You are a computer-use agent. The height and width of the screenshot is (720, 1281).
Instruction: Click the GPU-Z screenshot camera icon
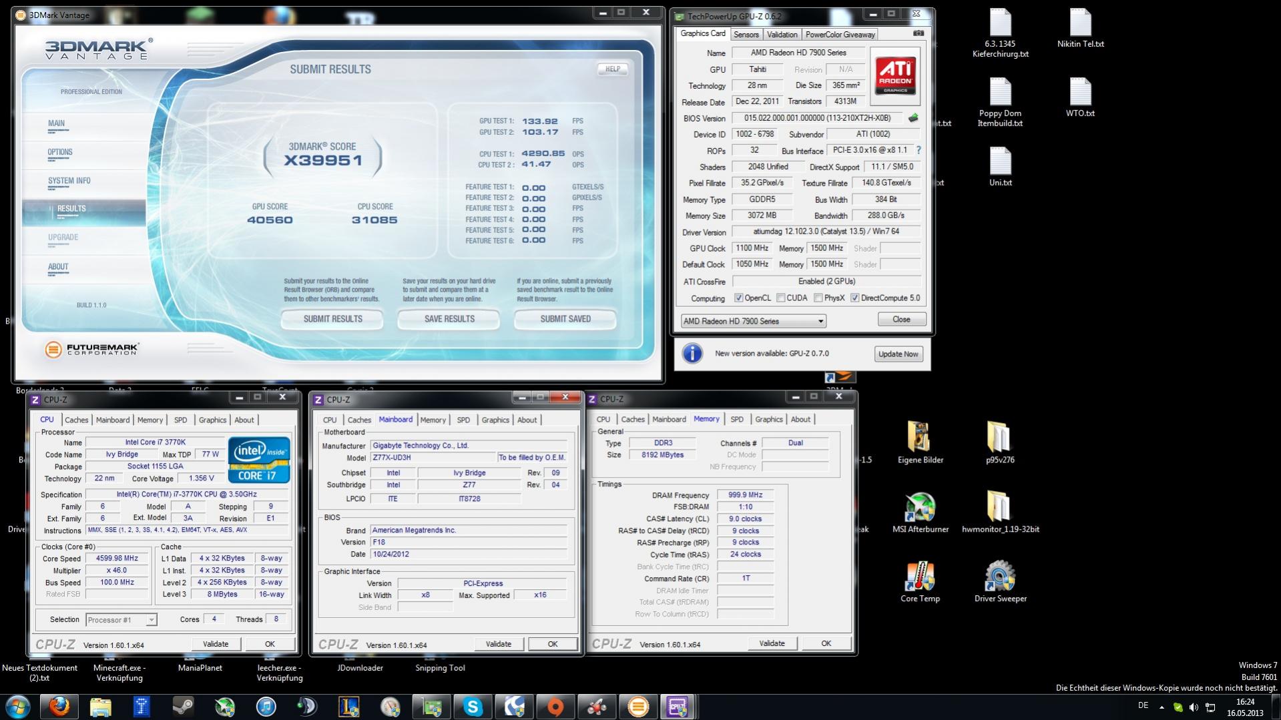pyautogui.click(x=919, y=33)
